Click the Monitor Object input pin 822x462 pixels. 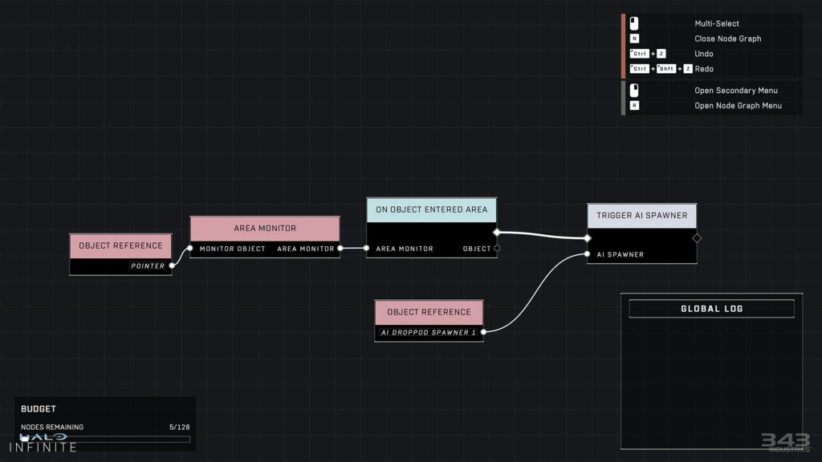point(191,249)
